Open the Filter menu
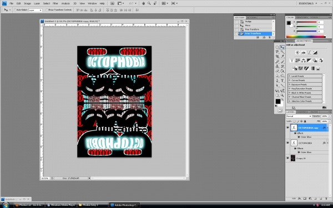 click(56, 3)
